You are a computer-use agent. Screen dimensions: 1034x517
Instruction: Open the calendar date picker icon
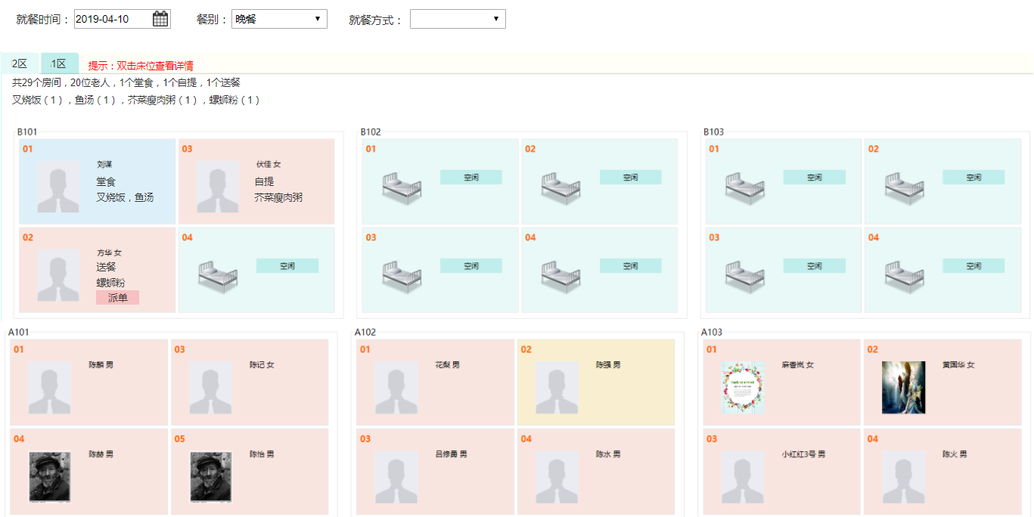point(160,19)
